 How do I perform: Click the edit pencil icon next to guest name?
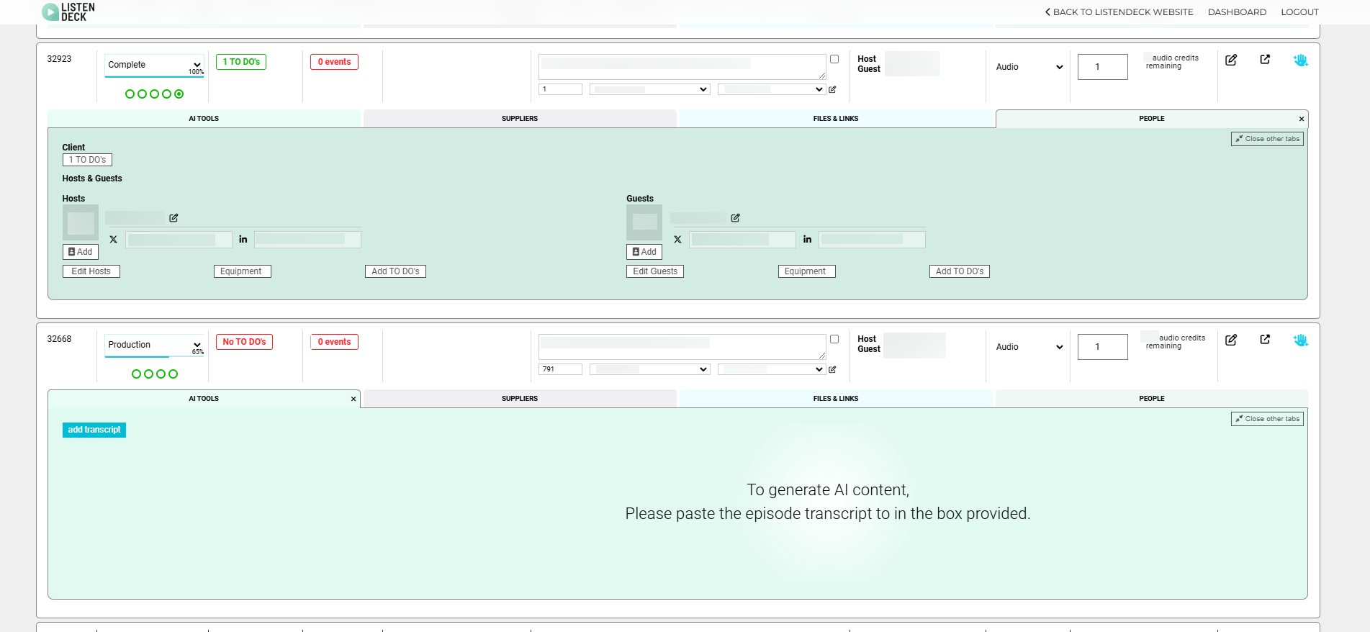tap(735, 218)
